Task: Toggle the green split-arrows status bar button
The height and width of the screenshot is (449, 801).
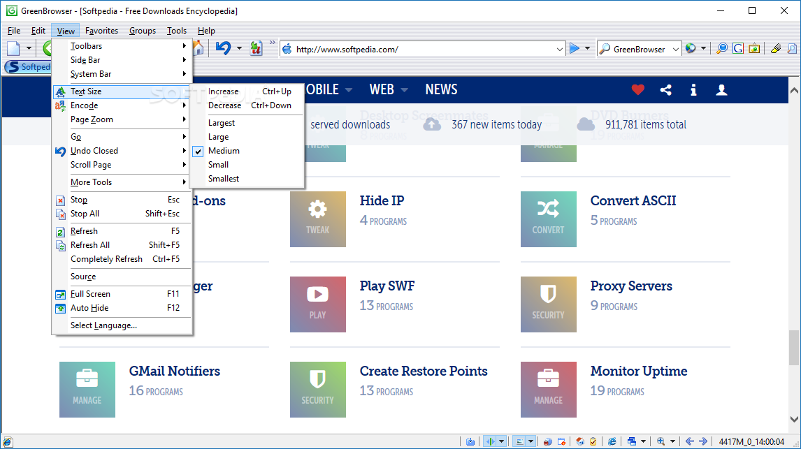Action: tap(491, 441)
